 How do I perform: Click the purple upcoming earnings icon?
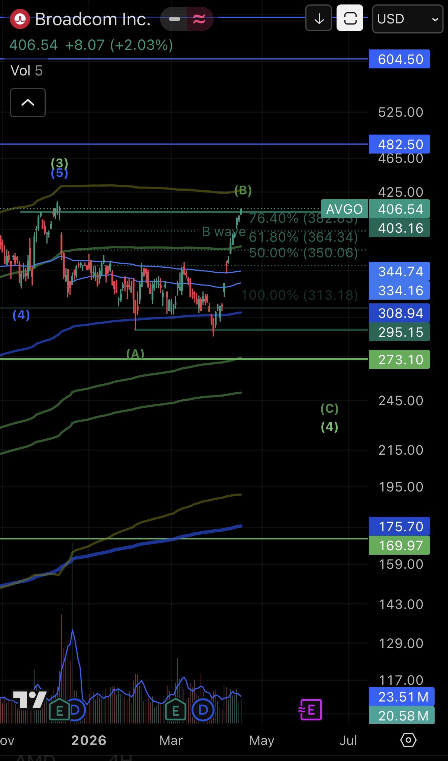[310, 710]
